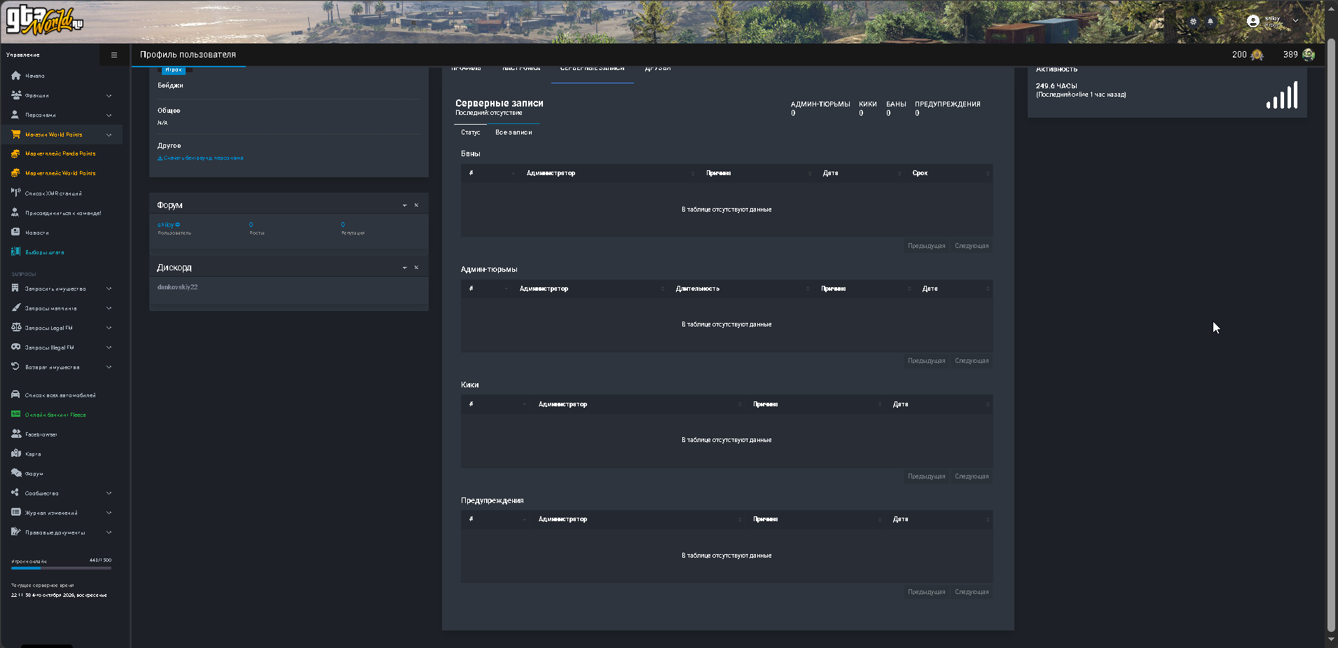Click the page vertical scrollbar
This screenshot has width=1338, height=648.
pyautogui.click(x=1331, y=335)
